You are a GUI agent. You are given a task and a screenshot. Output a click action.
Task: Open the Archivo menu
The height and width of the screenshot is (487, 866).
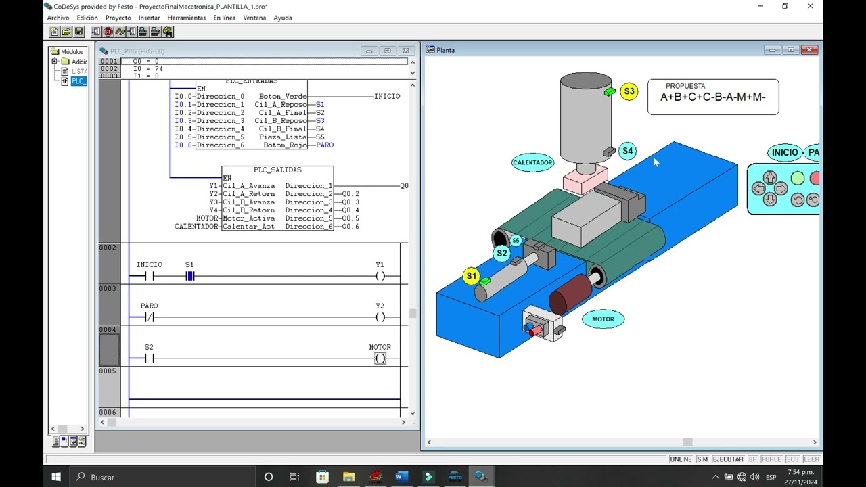(x=58, y=18)
